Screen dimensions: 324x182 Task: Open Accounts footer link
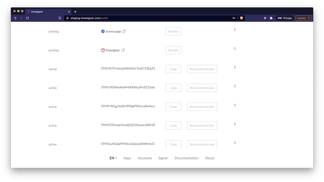coord(145,158)
